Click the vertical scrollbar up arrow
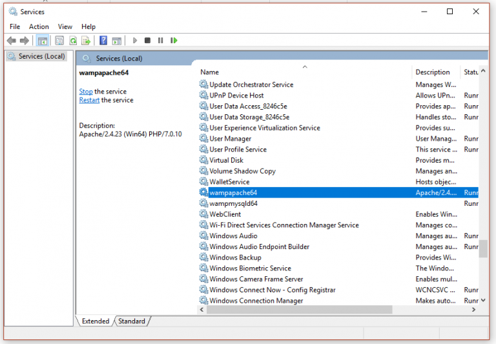 click(483, 71)
